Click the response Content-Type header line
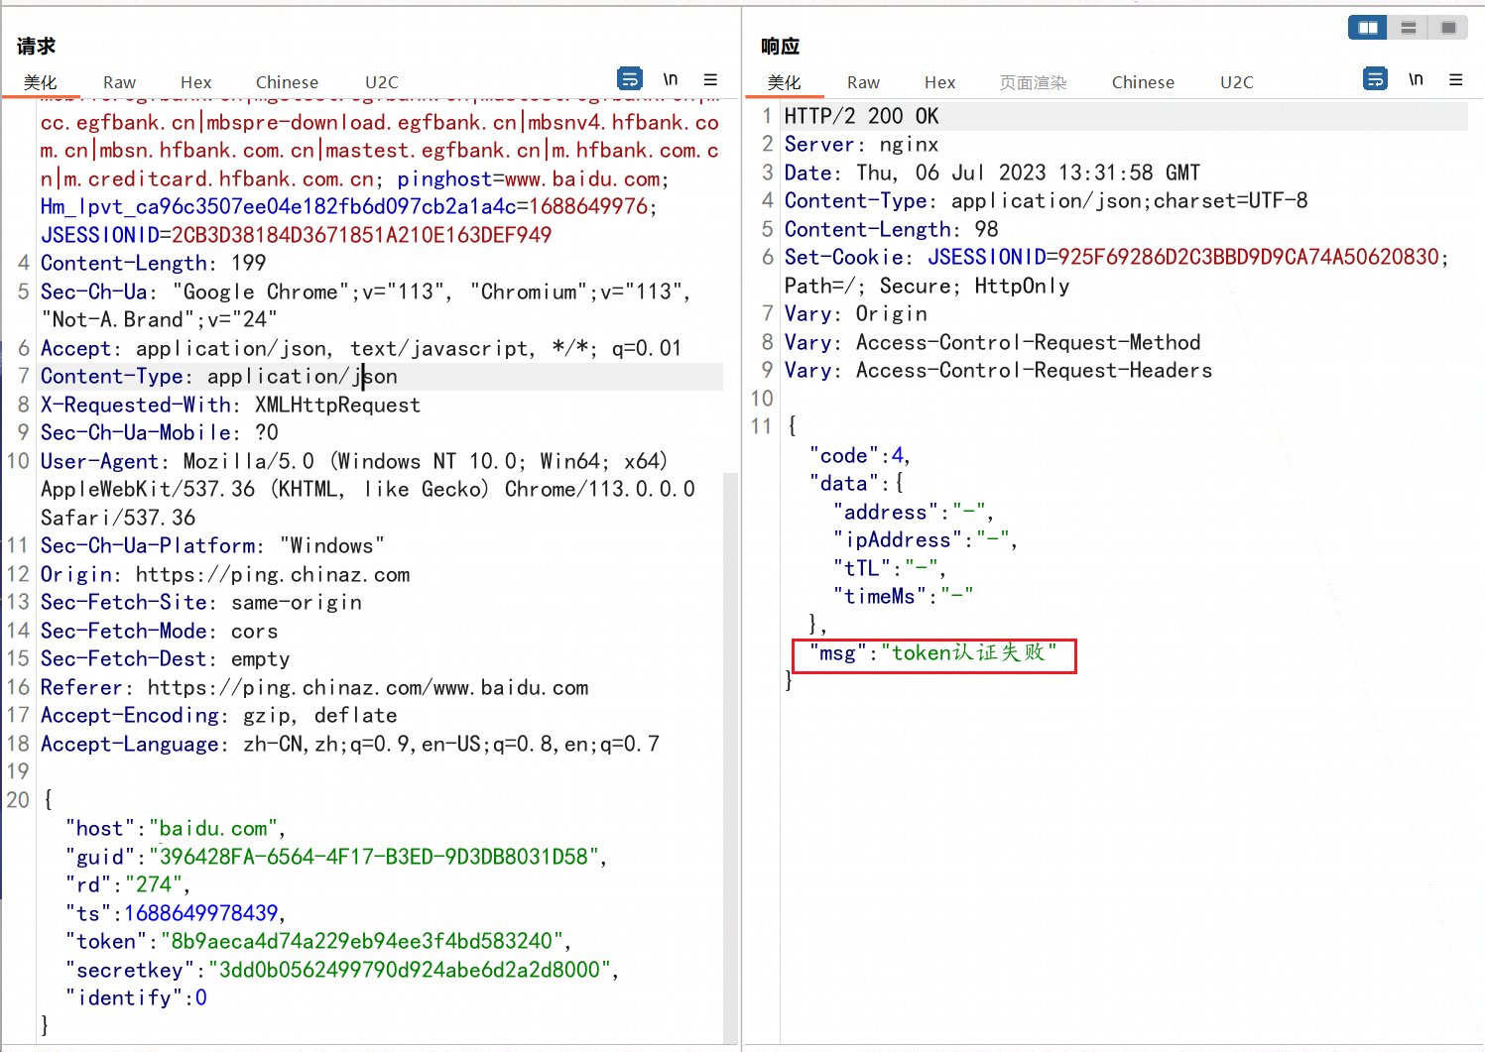Screen dimensions: 1485x1052 point(1046,200)
